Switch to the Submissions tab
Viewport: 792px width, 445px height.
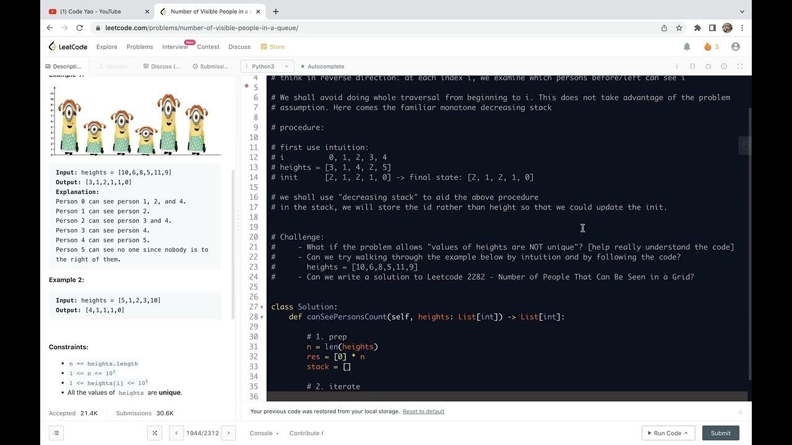tap(210, 66)
